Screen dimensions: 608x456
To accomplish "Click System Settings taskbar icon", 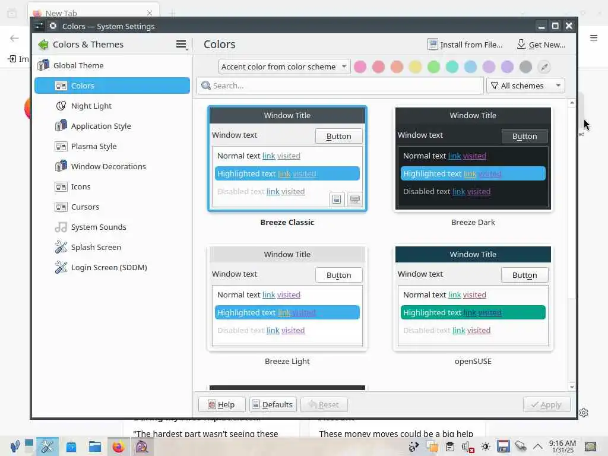I will pos(47,446).
